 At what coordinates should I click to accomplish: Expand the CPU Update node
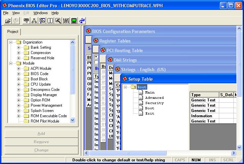pos(18,84)
